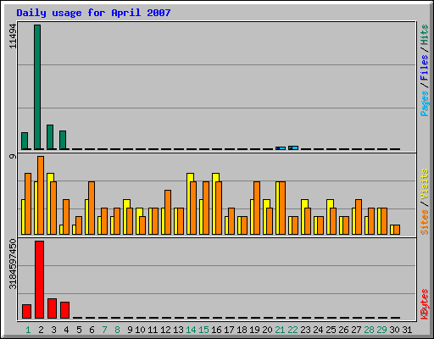This screenshot has width=434, height=339.
Task: Select the cyan Pages bar for day 21
Action: 282,148
